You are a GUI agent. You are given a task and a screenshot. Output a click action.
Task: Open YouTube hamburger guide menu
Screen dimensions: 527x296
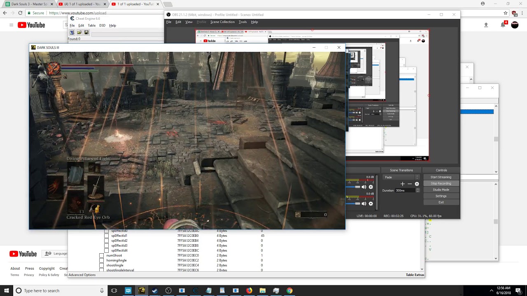(x=11, y=25)
